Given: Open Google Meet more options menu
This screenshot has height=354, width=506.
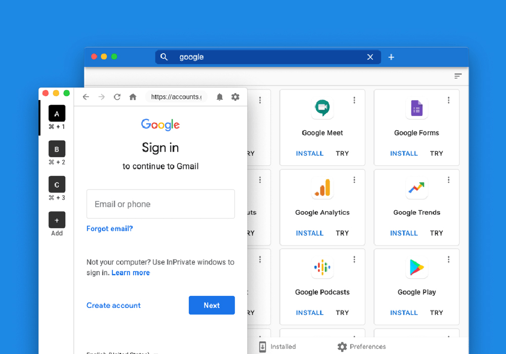Looking at the screenshot, I should point(354,100).
